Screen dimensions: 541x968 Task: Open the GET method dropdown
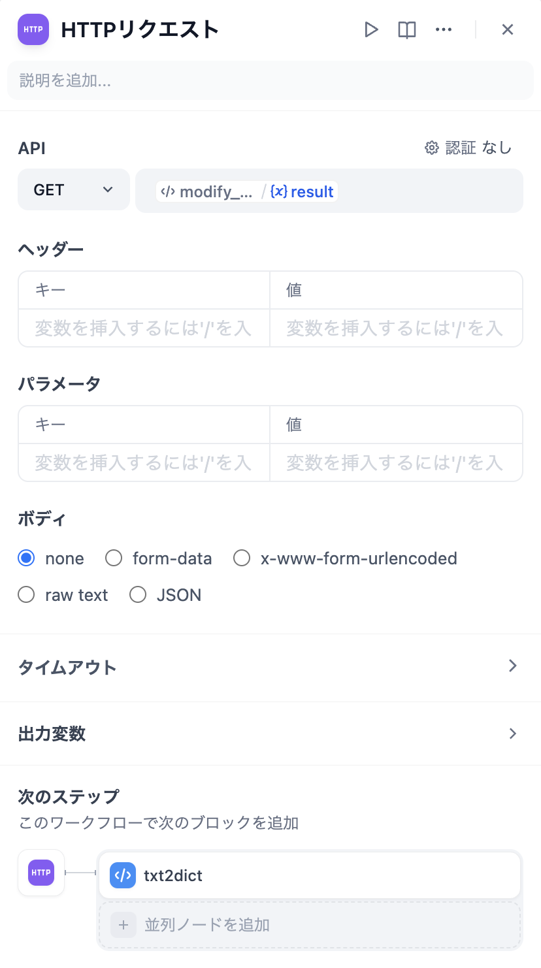73,190
